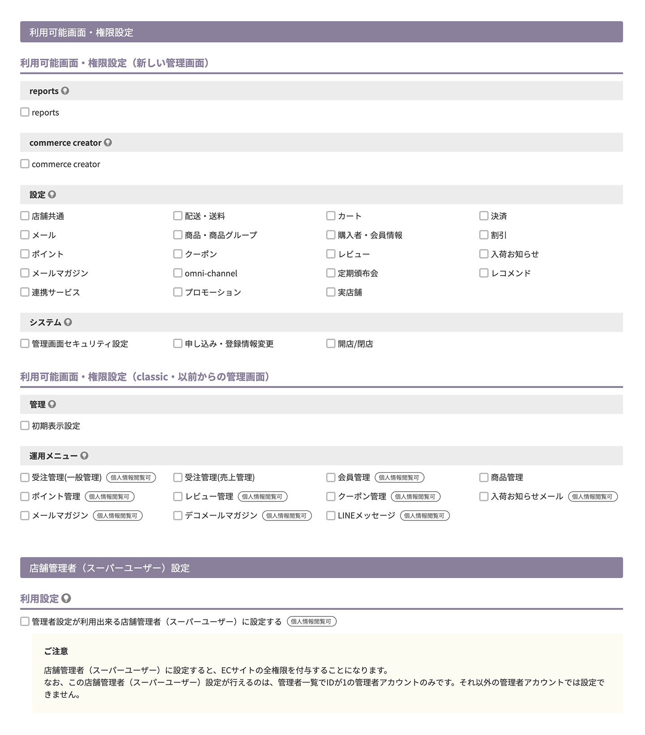Screen dimensions: 645x735
Task: Enable 申し込み・登録情報変更 permission
Action: point(178,344)
